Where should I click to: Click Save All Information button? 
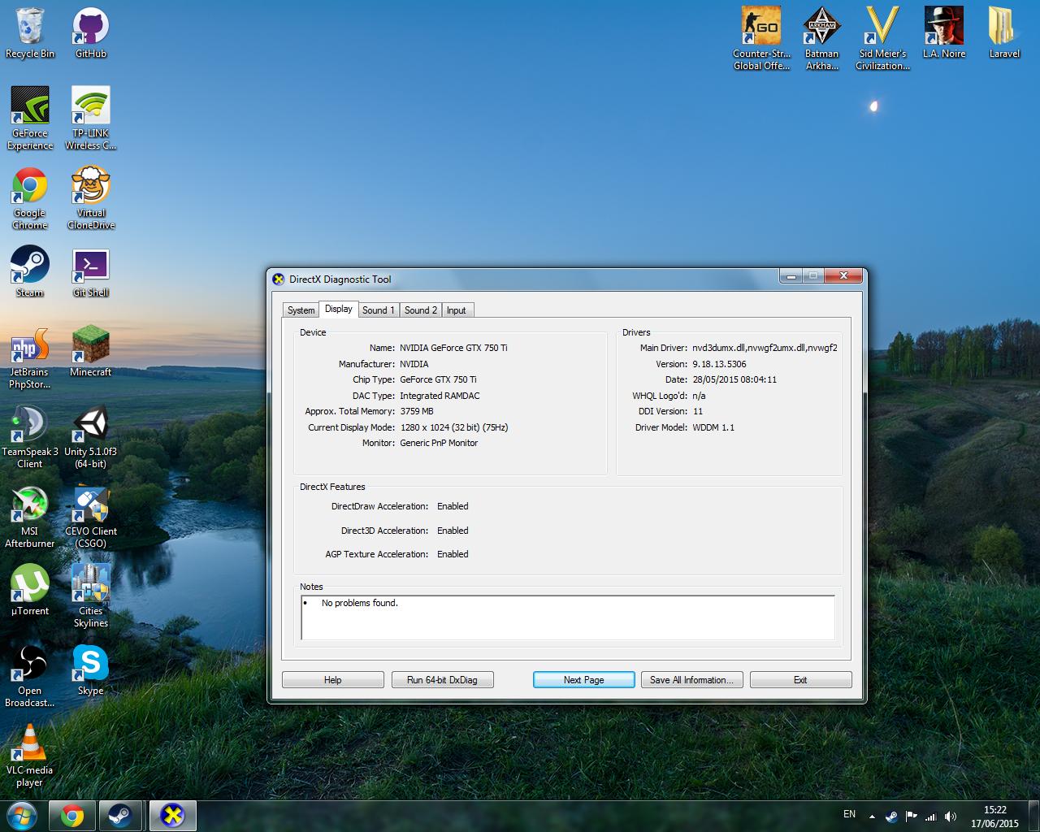[691, 680]
